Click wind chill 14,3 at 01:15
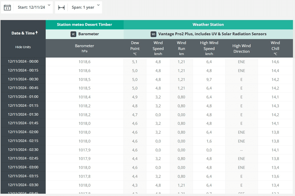This screenshot has height=196, width=295. click(275, 106)
